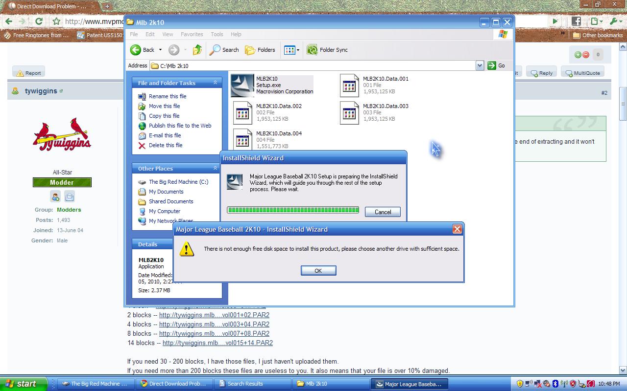The width and height of the screenshot is (627, 391).
Task: Open the Edit menu in Explorer
Action: 150,34
